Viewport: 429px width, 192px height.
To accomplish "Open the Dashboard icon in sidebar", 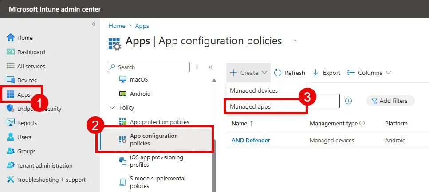I will point(10,52).
